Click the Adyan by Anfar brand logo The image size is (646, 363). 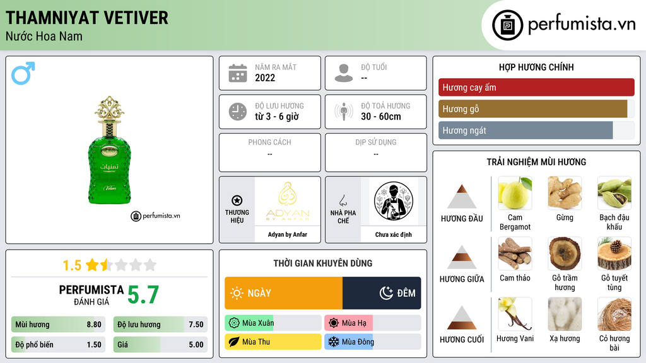(x=288, y=201)
